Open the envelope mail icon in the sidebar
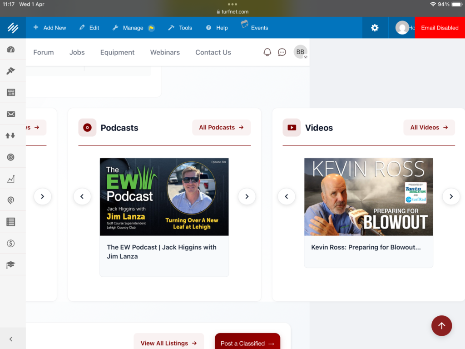This screenshot has height=349, width=465. 11,114
